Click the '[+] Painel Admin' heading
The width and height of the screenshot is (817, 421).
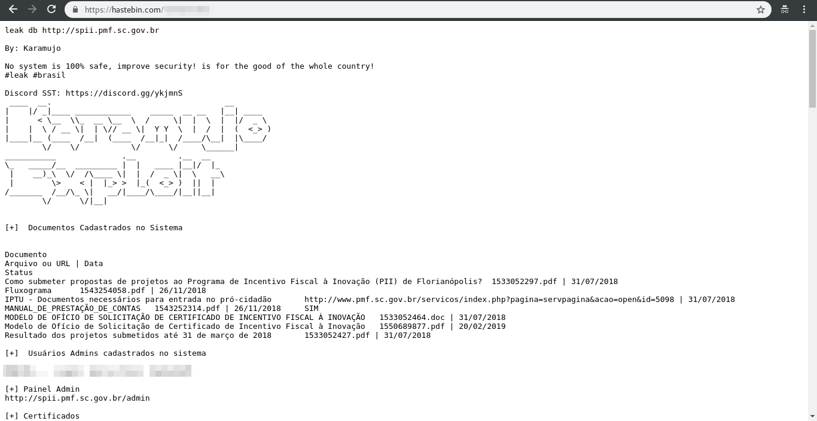coord(42,389)
